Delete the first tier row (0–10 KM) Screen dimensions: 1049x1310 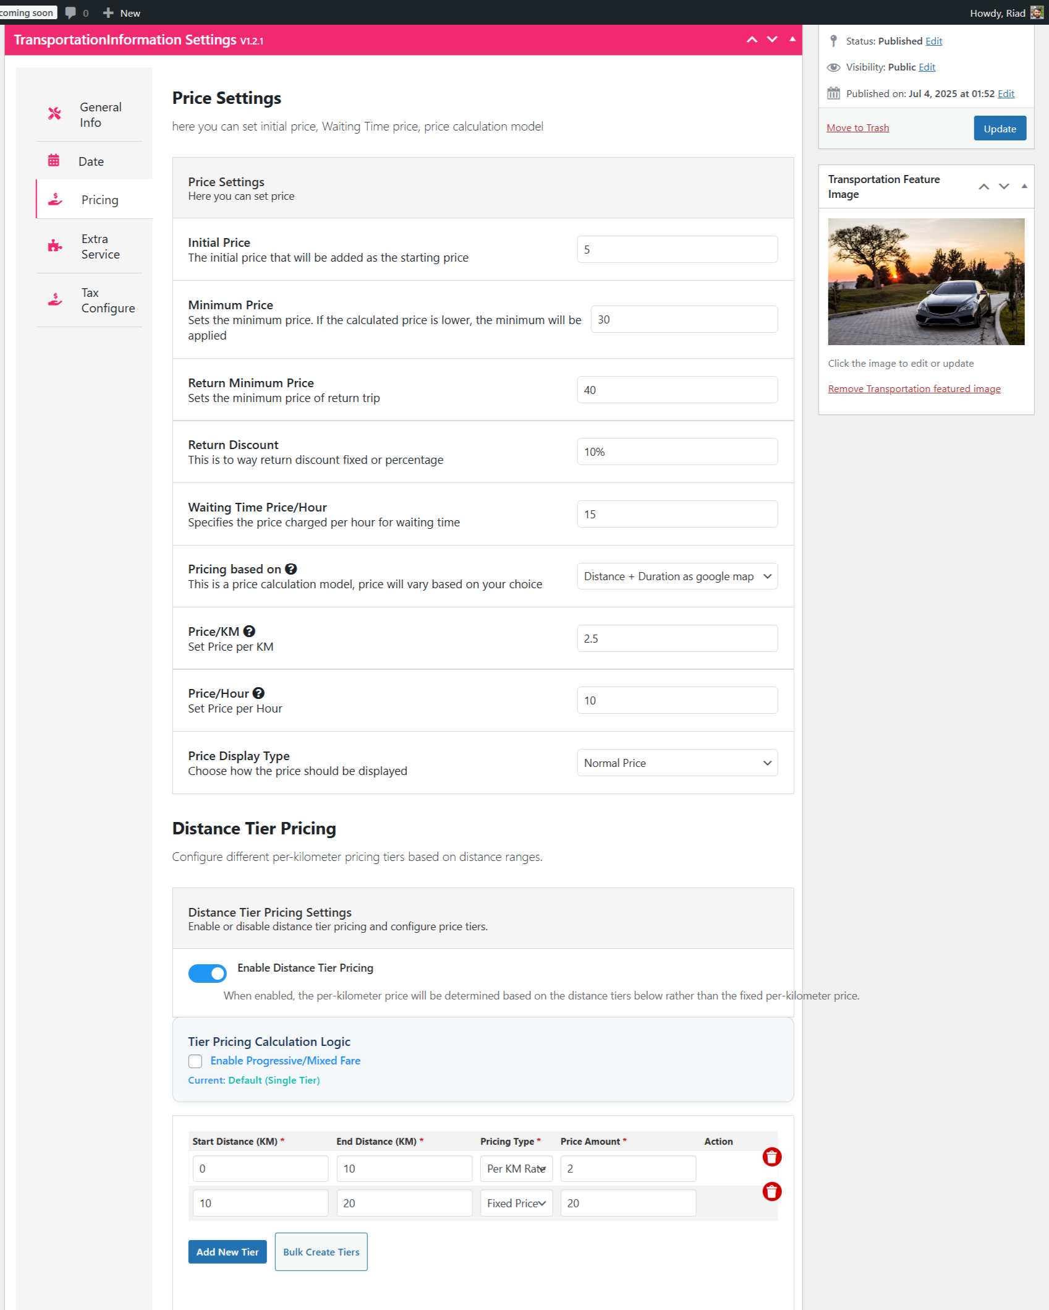click(x=771, y=1157)
